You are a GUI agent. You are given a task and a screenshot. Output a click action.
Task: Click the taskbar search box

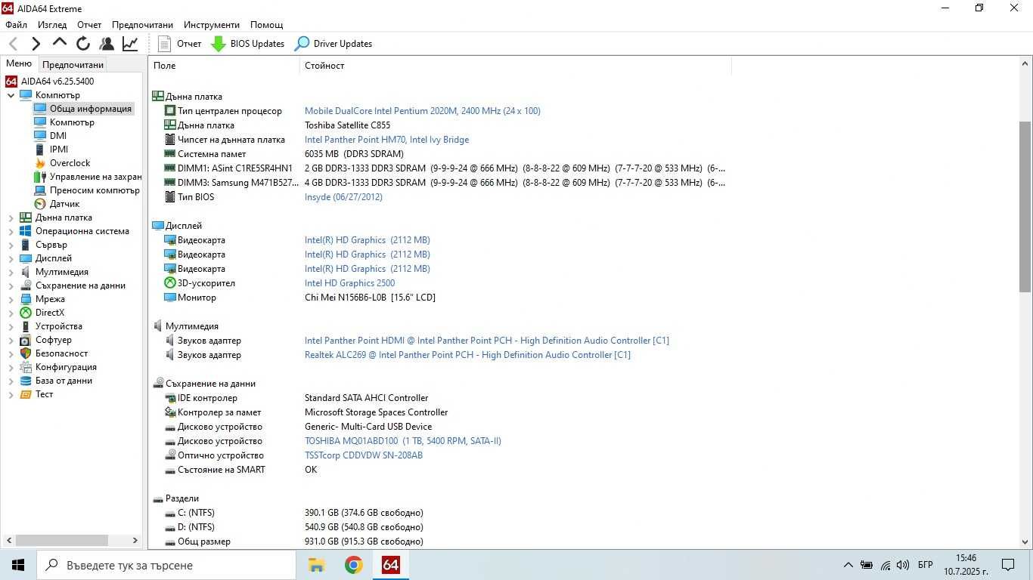[x=166, y=565]
